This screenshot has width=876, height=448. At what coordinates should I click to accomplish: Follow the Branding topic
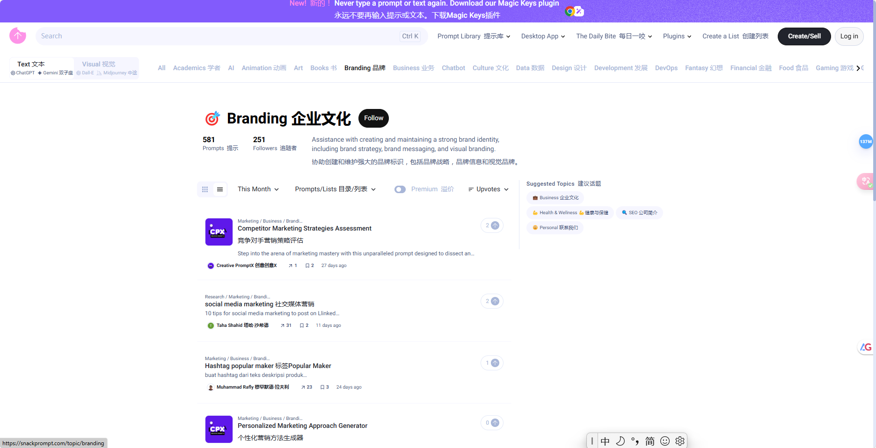point(373,118)
